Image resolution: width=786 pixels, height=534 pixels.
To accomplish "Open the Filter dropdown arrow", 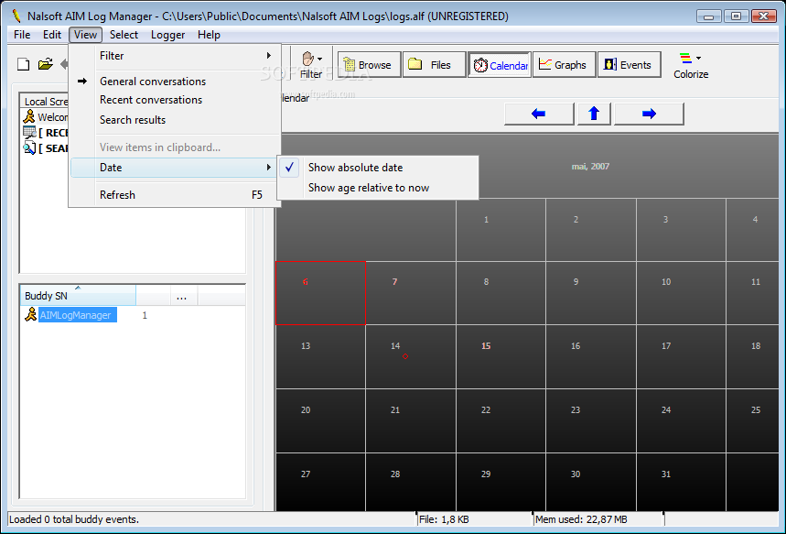I will [x=320, y=59].
